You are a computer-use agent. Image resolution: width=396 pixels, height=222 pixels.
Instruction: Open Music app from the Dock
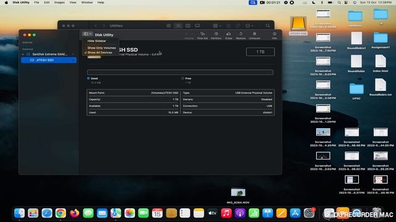click(226, 213)
